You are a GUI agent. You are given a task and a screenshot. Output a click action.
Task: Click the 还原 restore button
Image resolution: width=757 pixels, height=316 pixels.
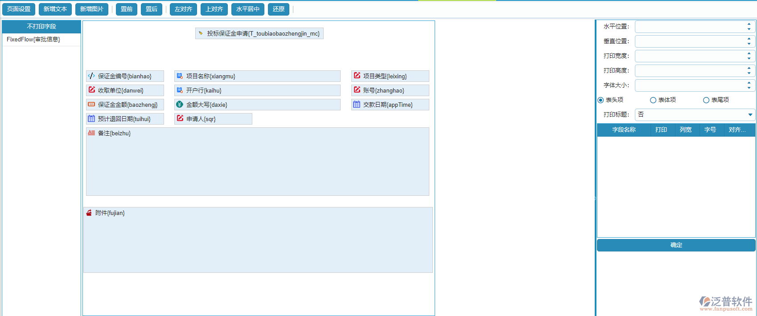click(279, 9)
